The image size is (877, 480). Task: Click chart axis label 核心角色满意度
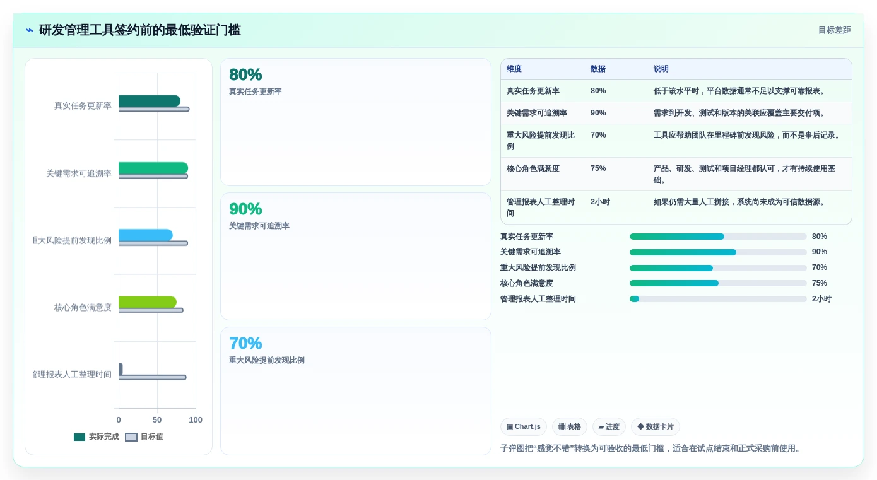(83, 308)
